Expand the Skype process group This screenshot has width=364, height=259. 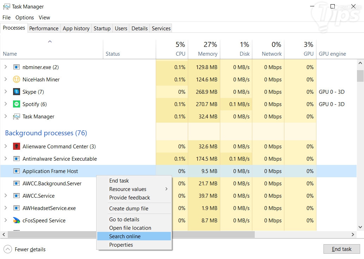tap(6, 92)
